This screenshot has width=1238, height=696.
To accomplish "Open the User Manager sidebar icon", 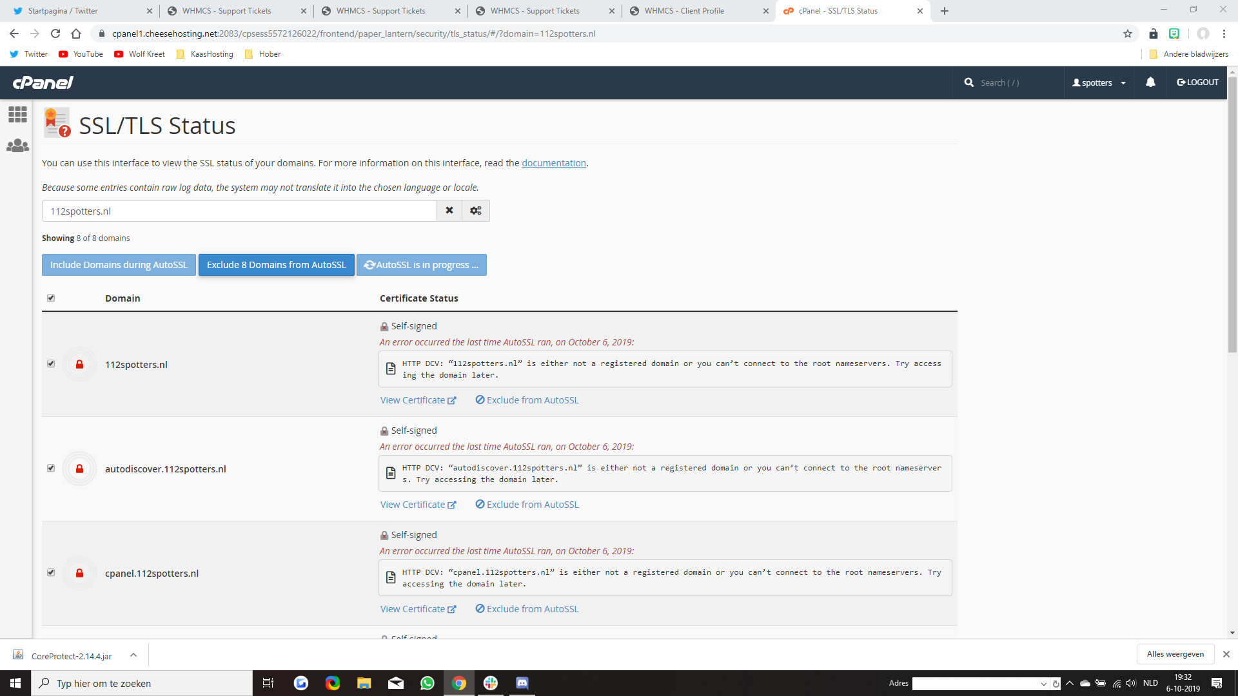I will (x=17, y=146).
